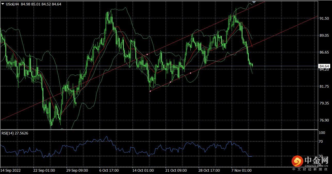
Task: Click the RSI 100 scale label
Action: (x=322, y=133)
